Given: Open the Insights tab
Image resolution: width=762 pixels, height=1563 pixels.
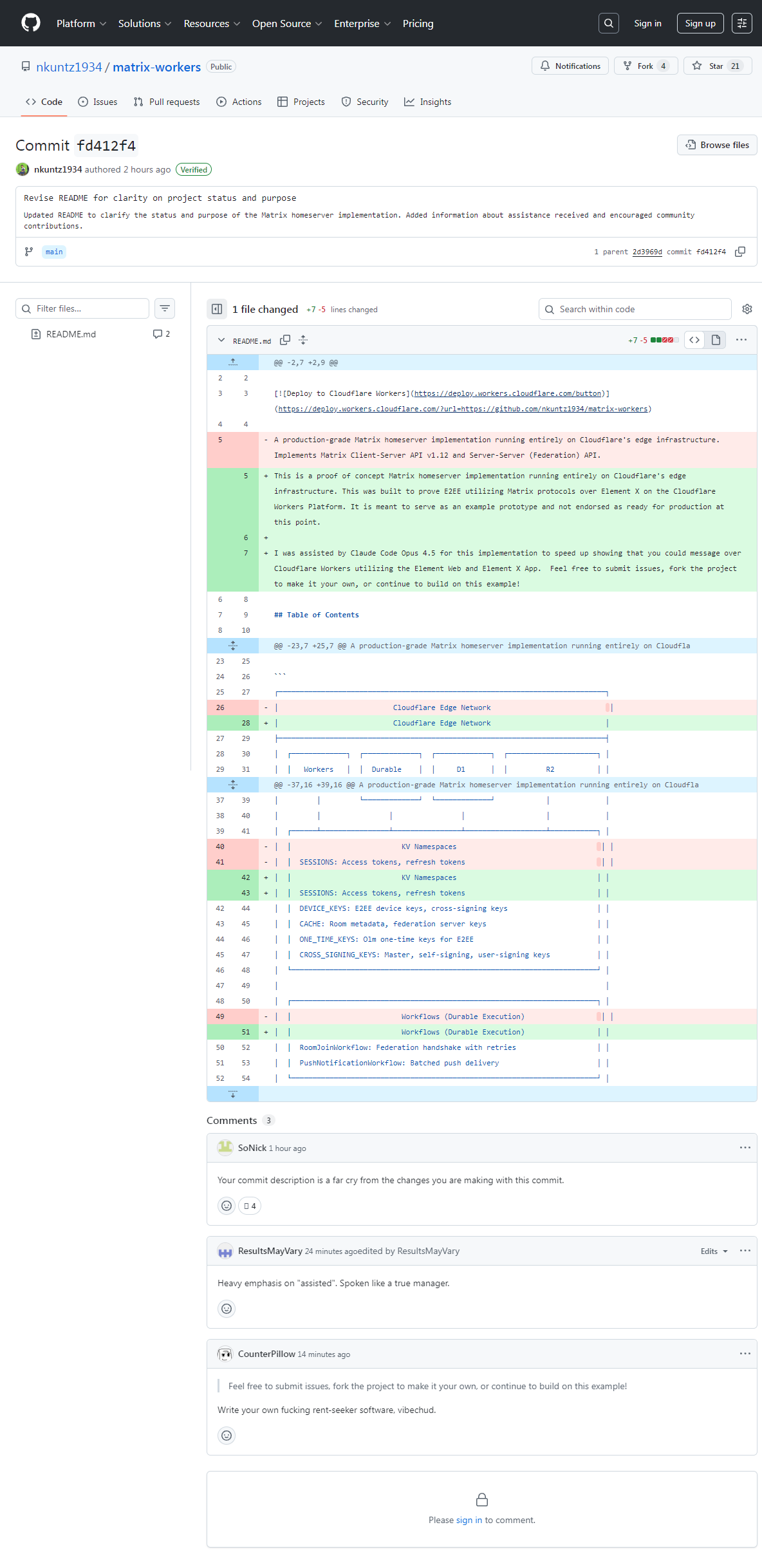Looking at the screenshot, I should [x=428, y=102].
